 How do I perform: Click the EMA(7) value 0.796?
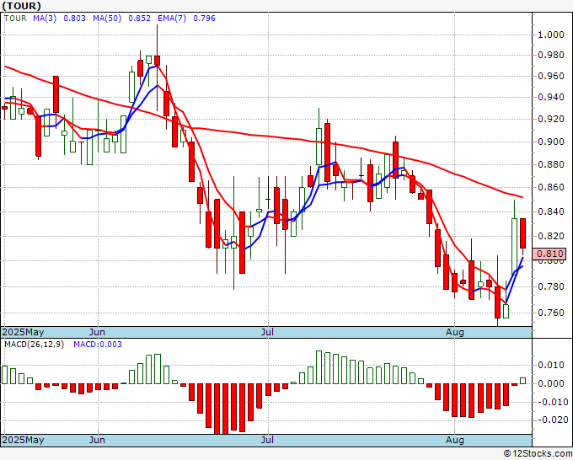204,19
